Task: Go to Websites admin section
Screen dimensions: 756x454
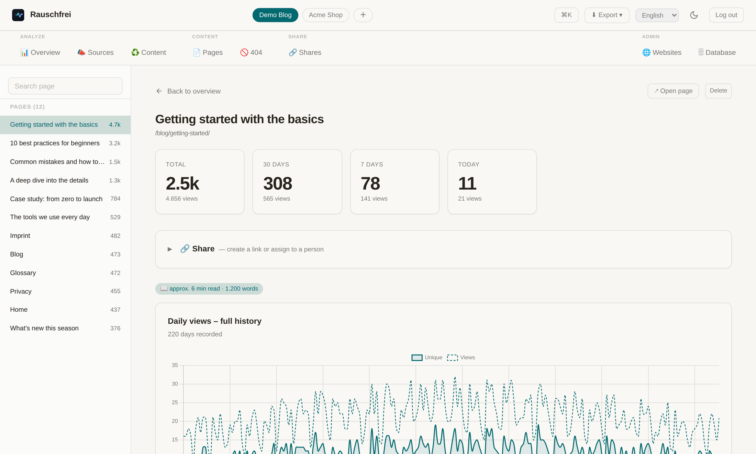Action: 662,52
